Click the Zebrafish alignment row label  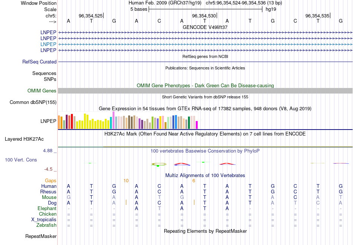(x=46, y=225)
